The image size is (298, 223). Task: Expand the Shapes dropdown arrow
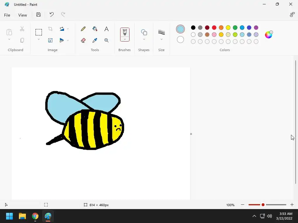pyautogui.click(x=144, y=39)
